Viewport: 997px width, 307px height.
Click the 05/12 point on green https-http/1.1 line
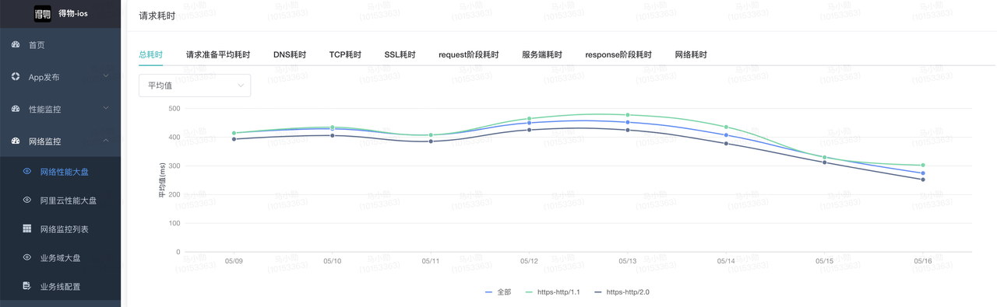[530, 119]
